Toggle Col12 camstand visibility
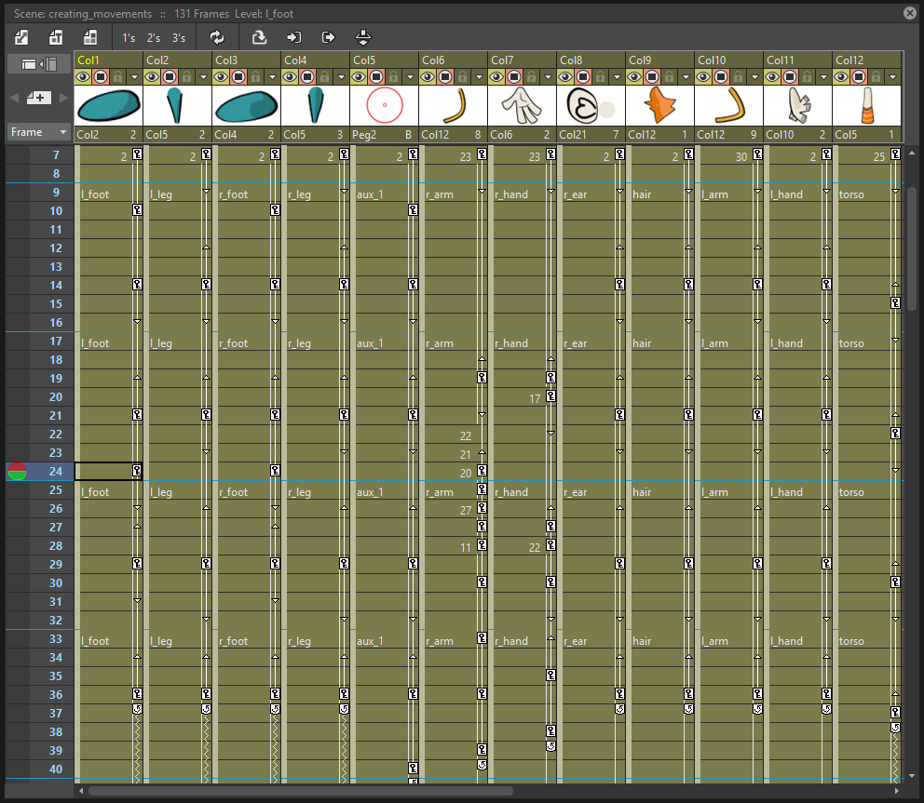This screenshot has height=803, width=924. pos(859,76)
